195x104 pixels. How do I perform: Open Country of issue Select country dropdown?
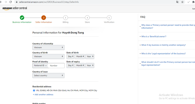(x=48, y=75)
